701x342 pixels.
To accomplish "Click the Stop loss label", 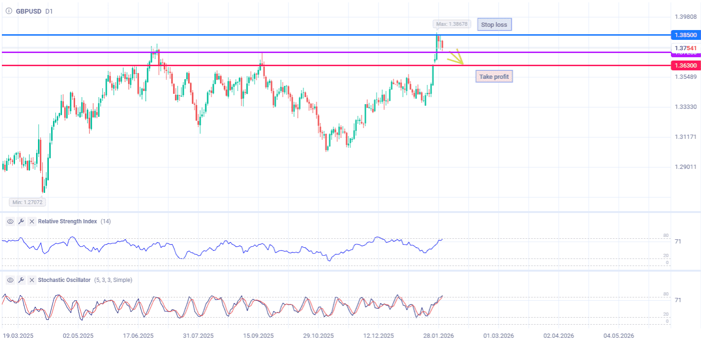I will (x=494, y=24).
